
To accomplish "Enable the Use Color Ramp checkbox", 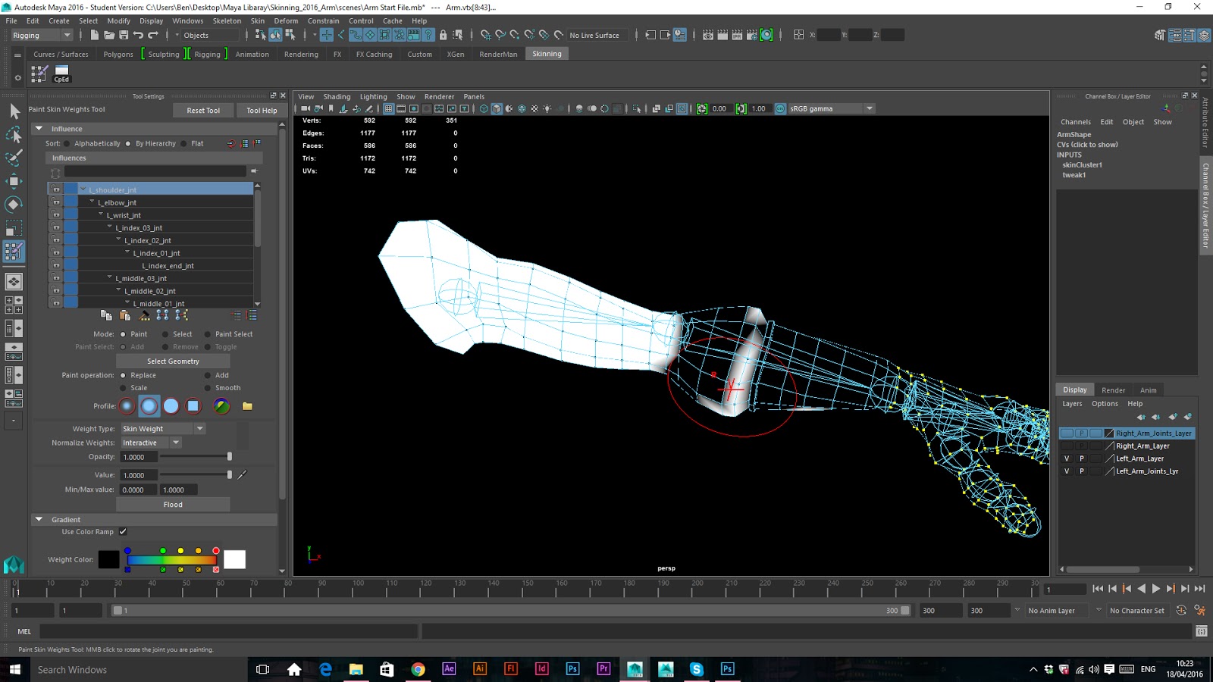I will pos(123,532).
